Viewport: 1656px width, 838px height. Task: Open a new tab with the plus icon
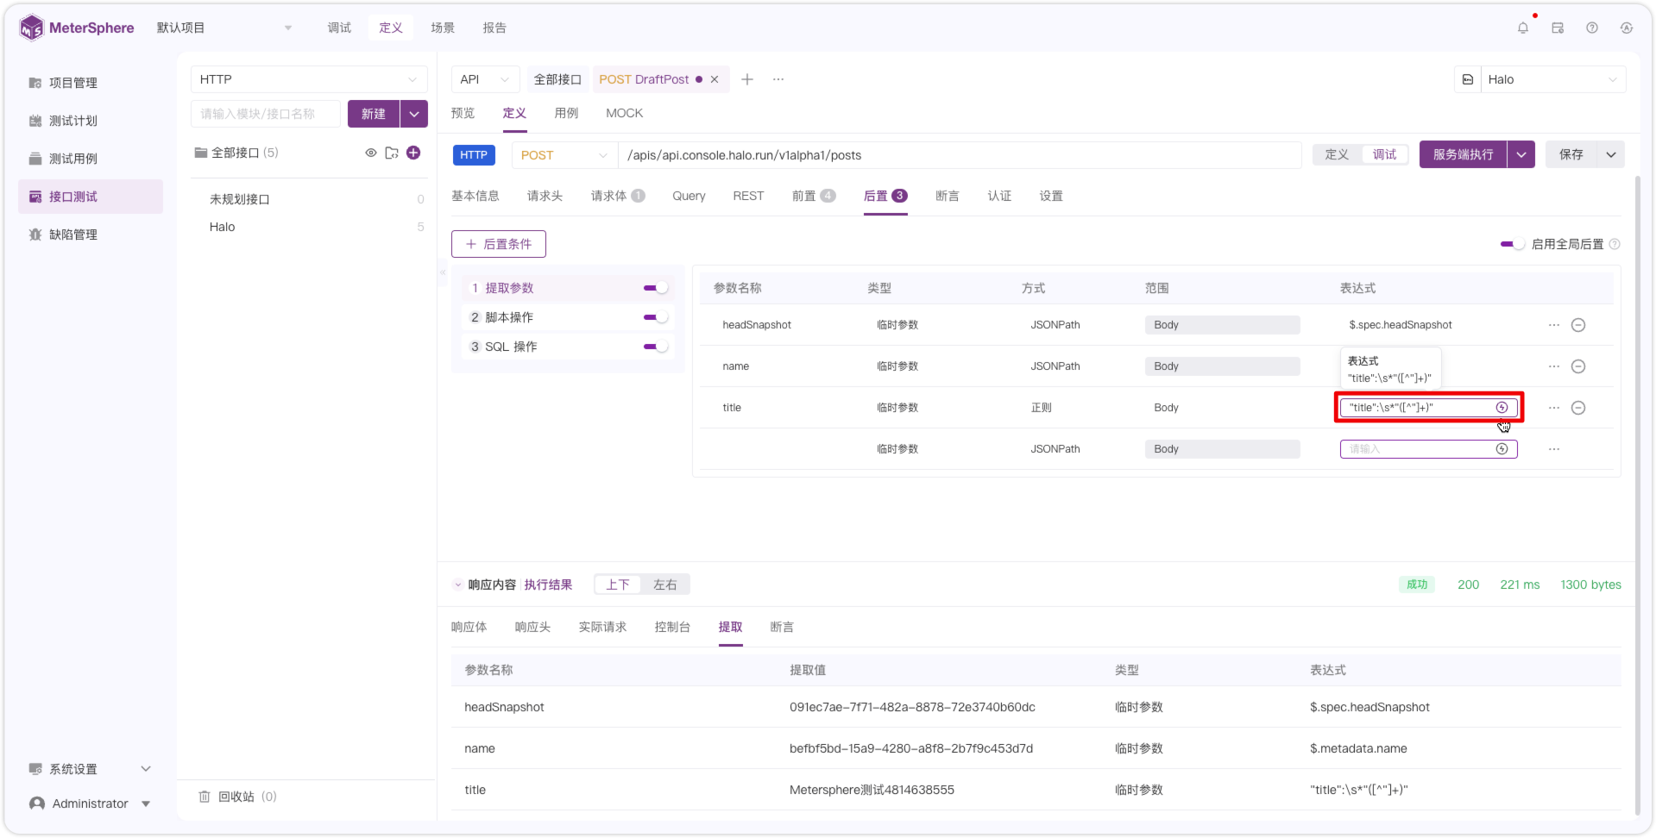pos(747,79)
